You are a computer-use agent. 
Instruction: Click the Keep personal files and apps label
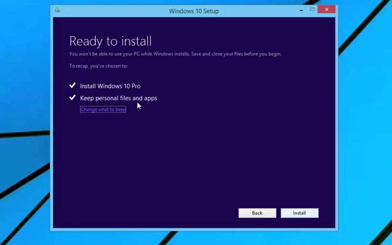pos(118,98)
